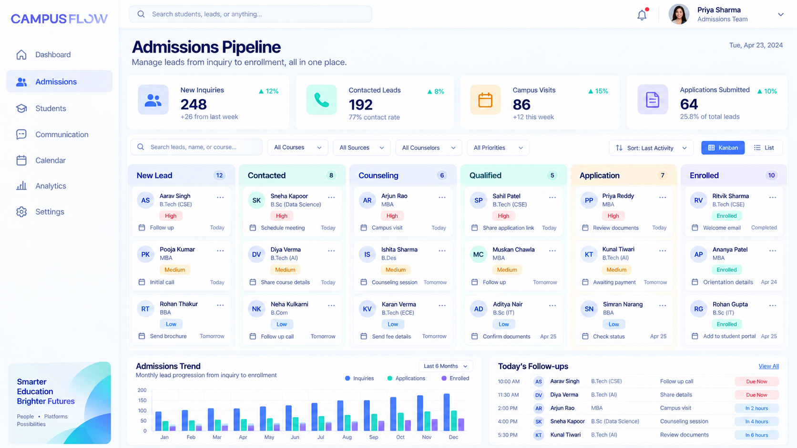Open the All Sources filter dropdown
The width and height of the screenshot is (797, 448).
click(x=362, y=148)
